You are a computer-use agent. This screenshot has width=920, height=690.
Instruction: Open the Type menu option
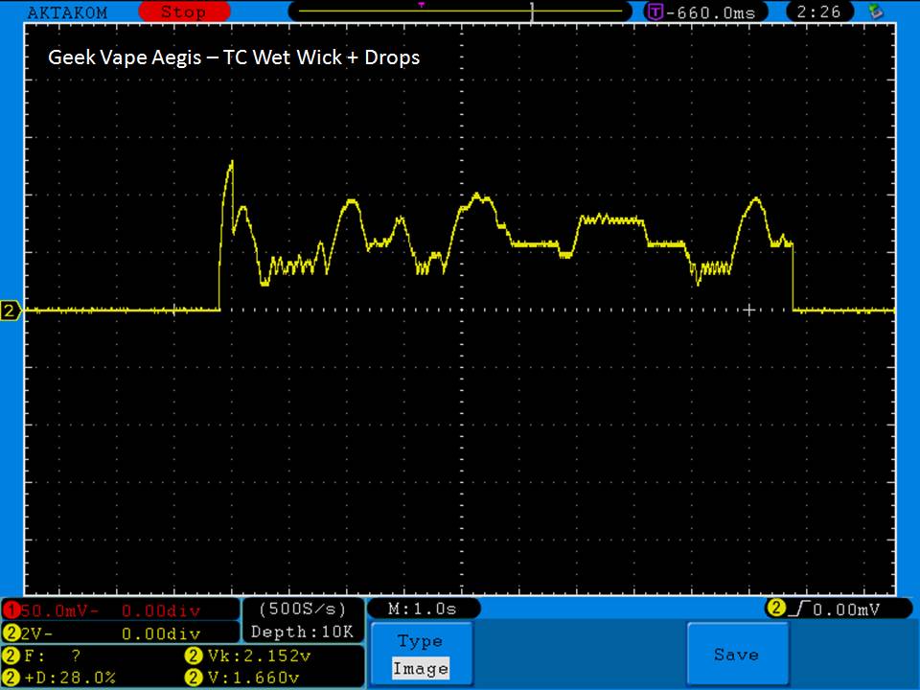click(x=420, y=641)
